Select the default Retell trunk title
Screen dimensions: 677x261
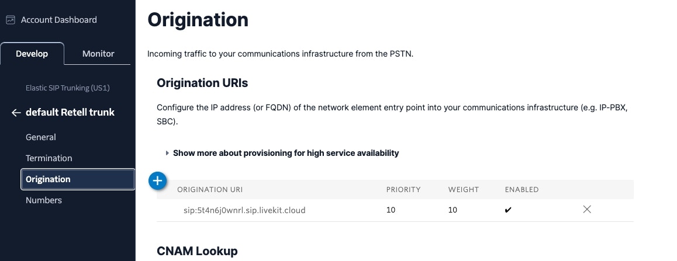pos(70,112)
